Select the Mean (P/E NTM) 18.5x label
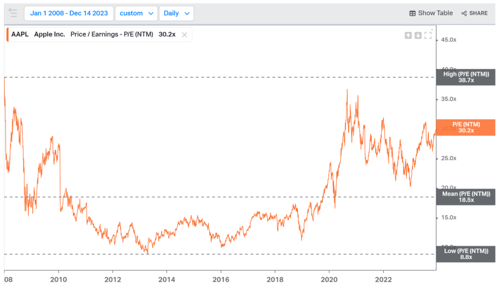Image resolution: width=503 pixels, height=301 pixels. 466,197
